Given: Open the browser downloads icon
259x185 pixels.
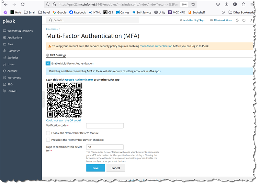Looking at the screenshot, I should pyautogui.click(x=226, y=5).
